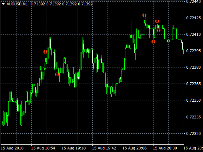Click the 0.72350 price scale label
203x152 pixels.
click(193, 100)
